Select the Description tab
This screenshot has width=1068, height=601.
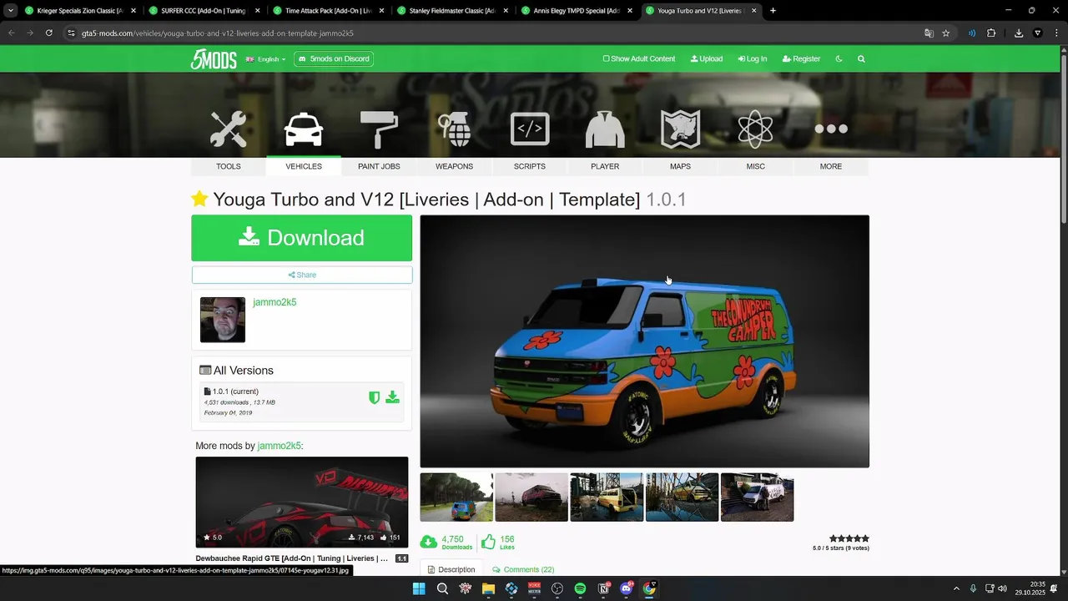click(451, 569)
